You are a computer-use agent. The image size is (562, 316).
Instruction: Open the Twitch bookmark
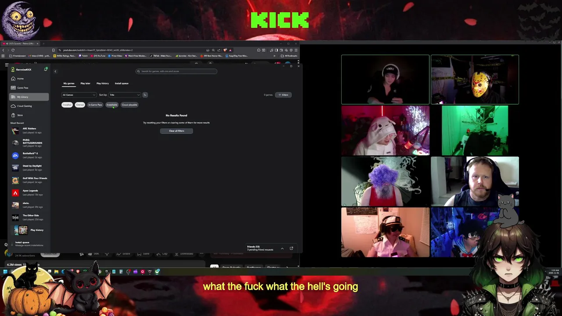coord(83,56)
